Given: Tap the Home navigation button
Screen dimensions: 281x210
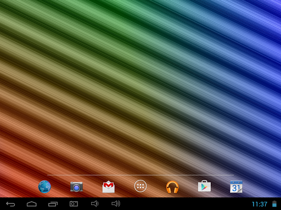Looking at the screenshot, I should point(32,204).
